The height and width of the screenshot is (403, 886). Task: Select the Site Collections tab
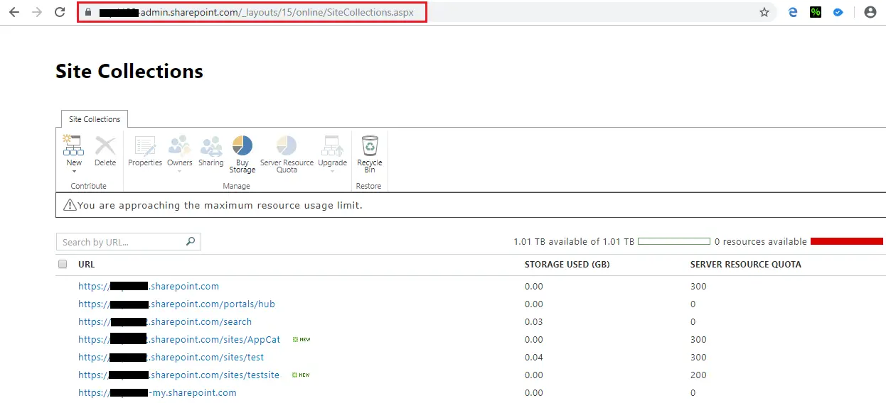(95, 119)
